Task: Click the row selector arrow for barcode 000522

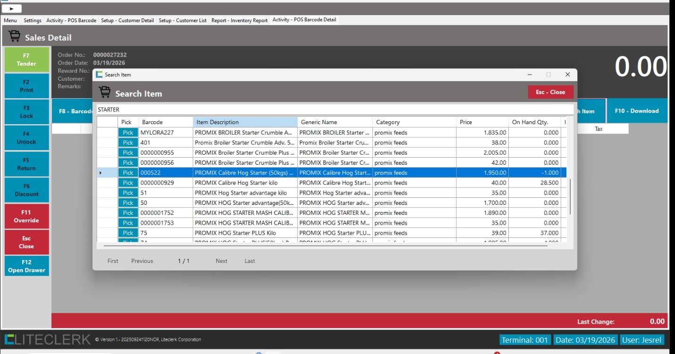Action: click(x=101, y=173)
